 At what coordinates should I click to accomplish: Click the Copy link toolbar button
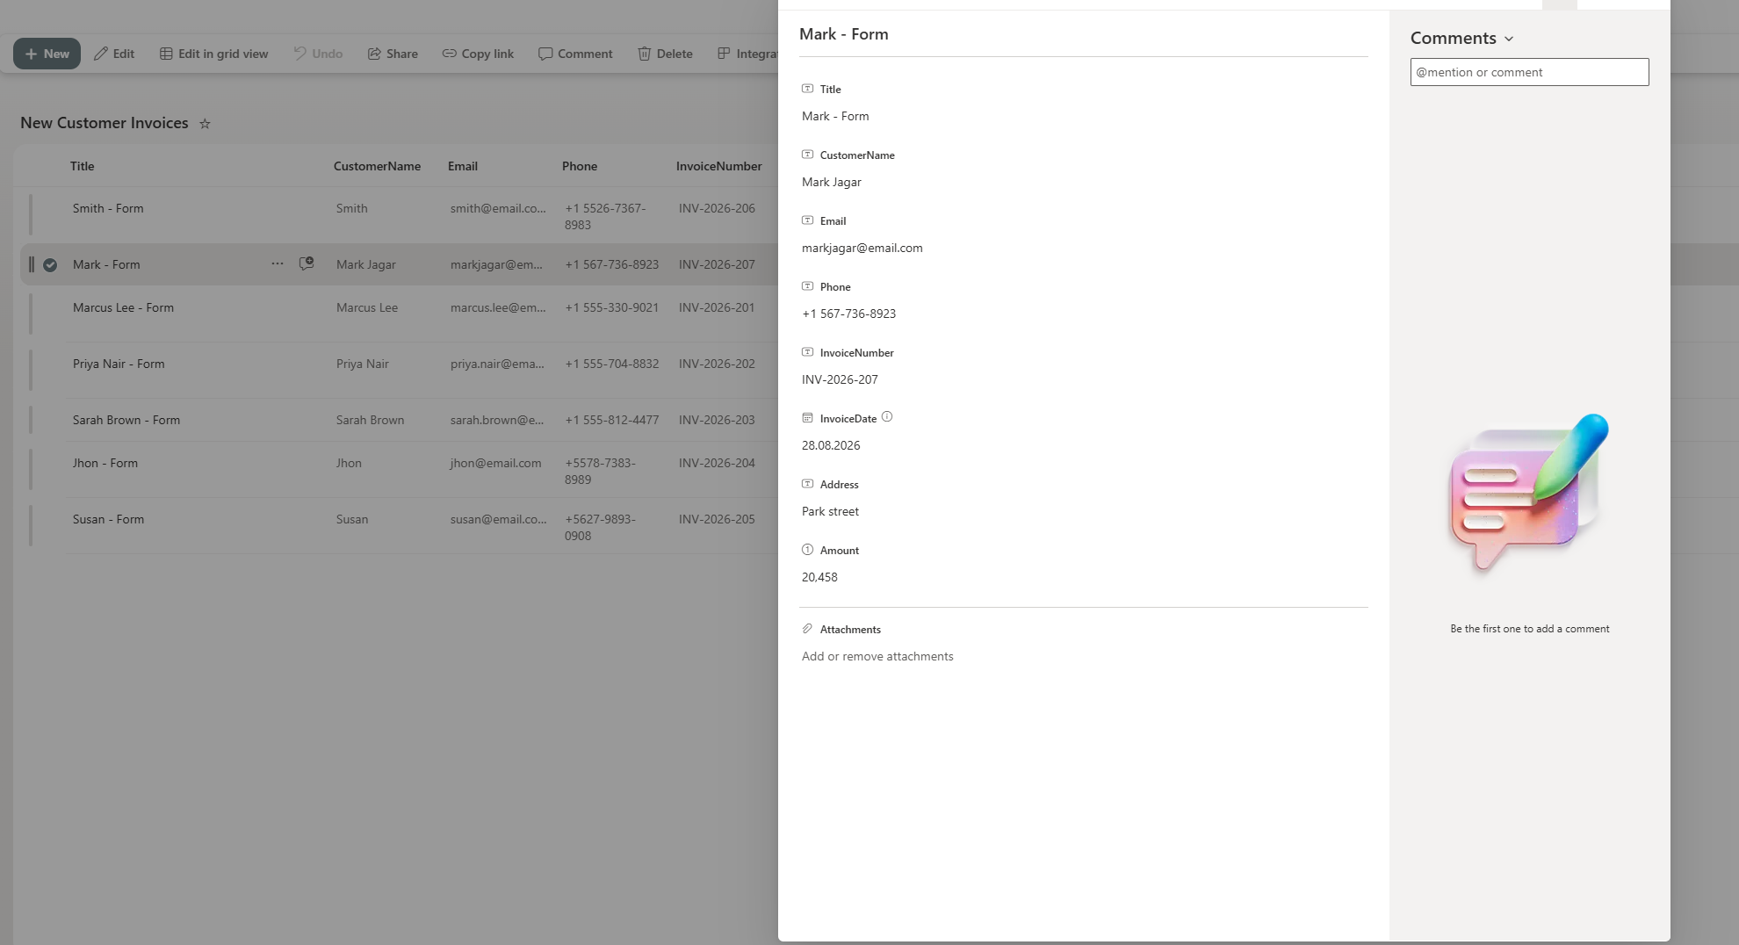(478, 54)
